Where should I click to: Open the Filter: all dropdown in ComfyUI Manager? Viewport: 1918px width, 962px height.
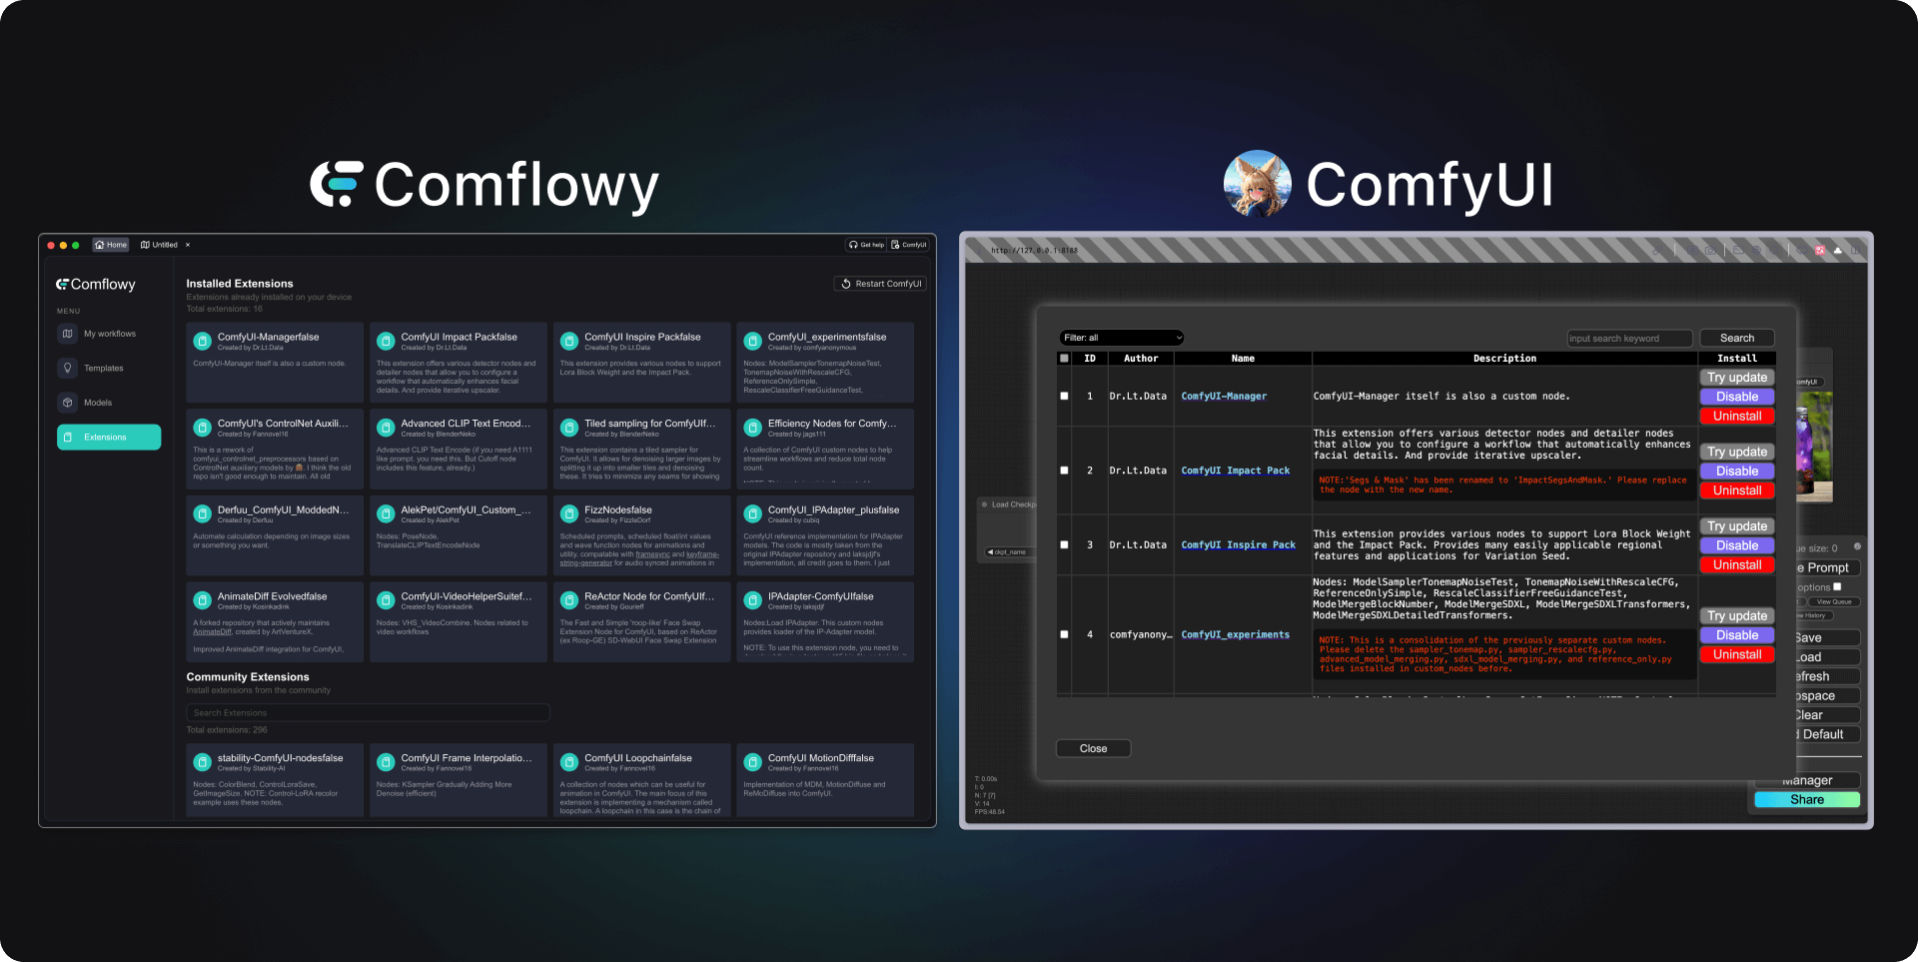click(x=1121, y=338)
